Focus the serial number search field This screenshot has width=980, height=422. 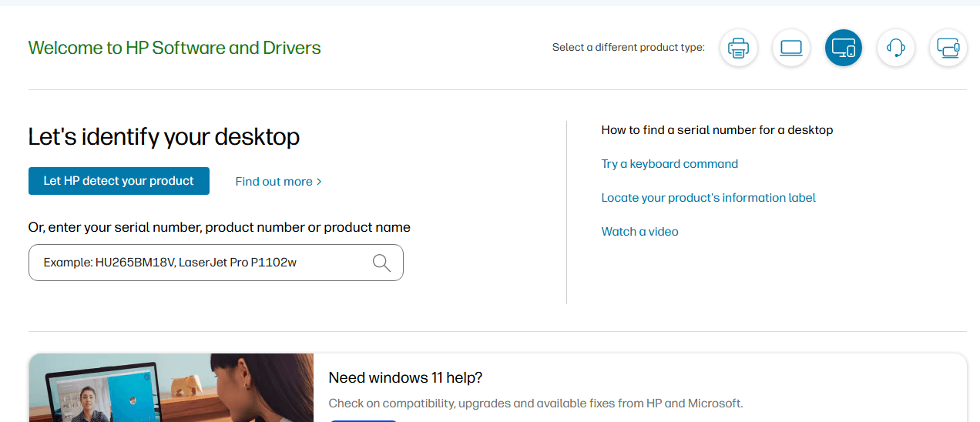click(x=216, y=263)
